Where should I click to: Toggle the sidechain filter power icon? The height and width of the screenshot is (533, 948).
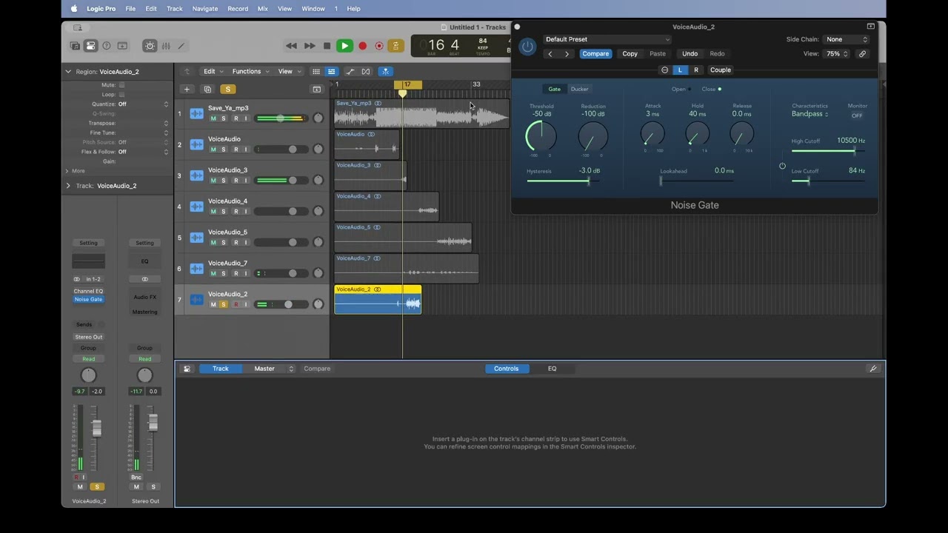pos(782,166)
